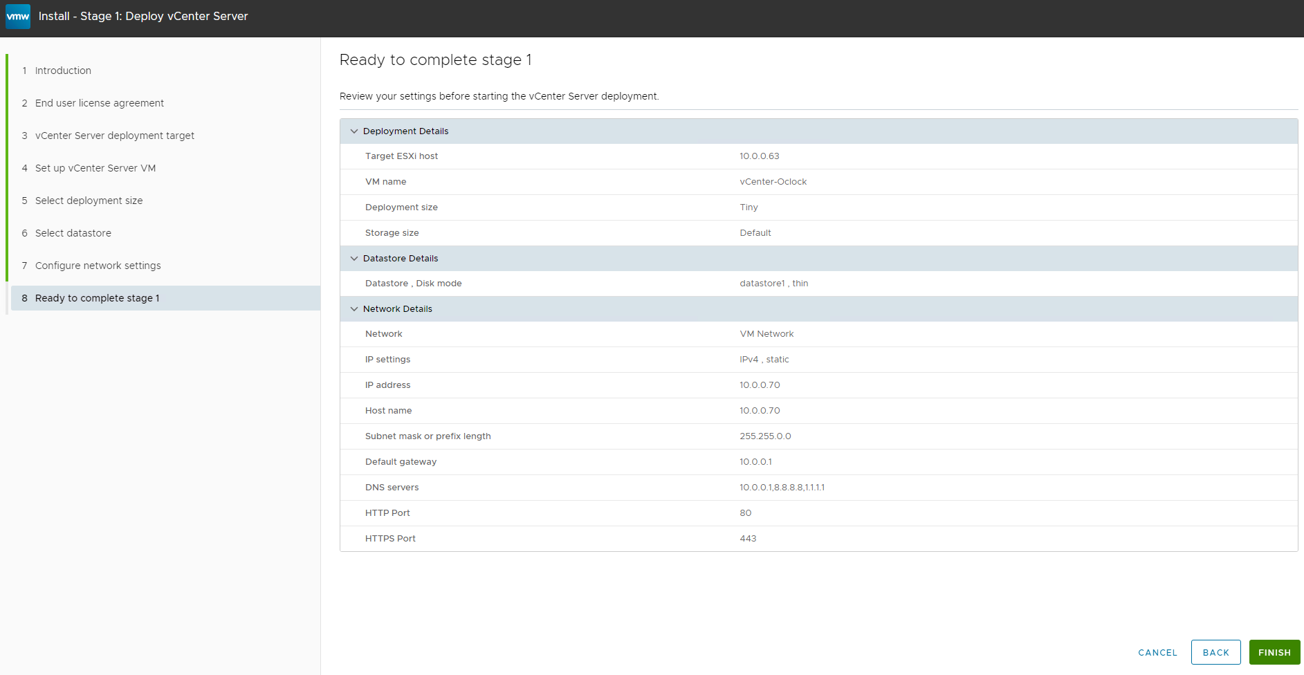Click the DNS servers value
The height and width of the screenshot is (675, 1304).
point(782,488)
